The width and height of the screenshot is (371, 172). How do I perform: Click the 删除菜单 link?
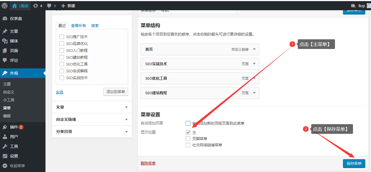[148, 163]
